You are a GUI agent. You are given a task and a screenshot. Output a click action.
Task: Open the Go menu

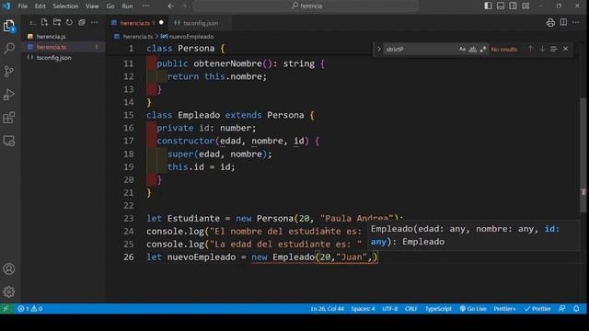(110, 6)
